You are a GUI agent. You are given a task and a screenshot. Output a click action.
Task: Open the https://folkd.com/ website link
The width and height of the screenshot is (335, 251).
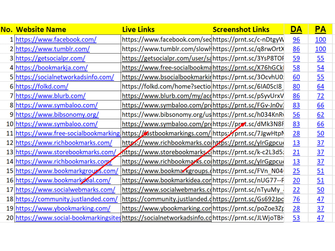[42, 86]
